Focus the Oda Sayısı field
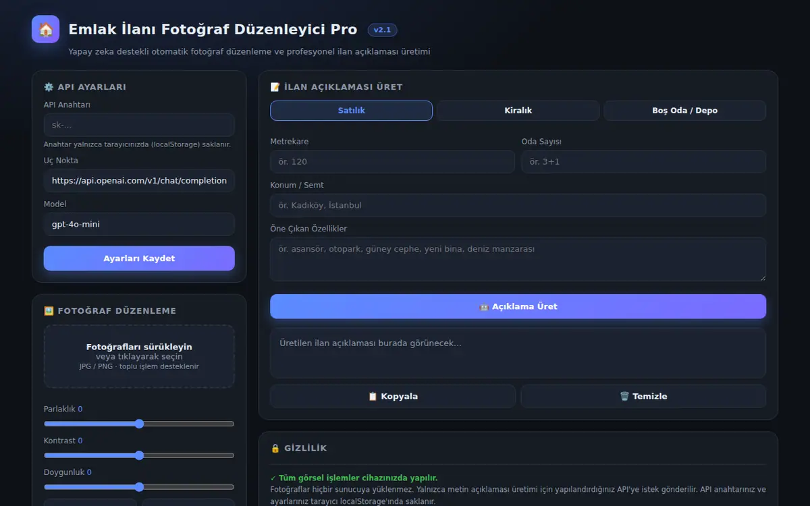Viewport: 810px width, 506px height. point(644,162)
